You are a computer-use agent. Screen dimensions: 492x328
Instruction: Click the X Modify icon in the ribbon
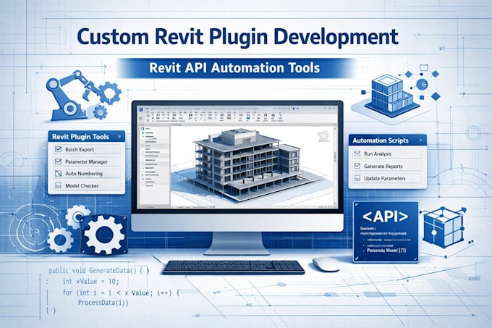[x=141, y=119]
